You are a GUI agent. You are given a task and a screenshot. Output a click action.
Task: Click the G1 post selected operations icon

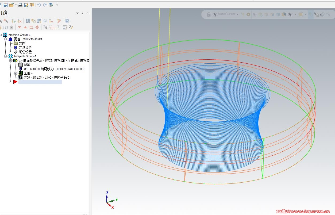pos(45,21)
